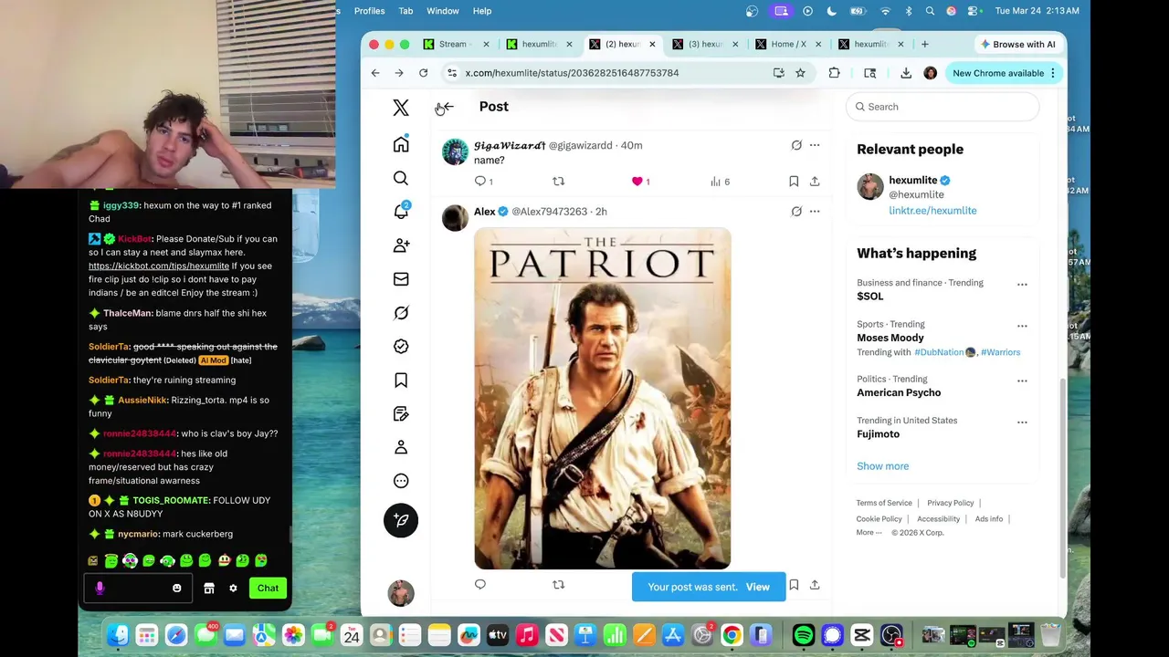The image size is (1169, 657).
Task: Reply to GigaWizard's 'name?' post
Action: (x=480, y=182)
